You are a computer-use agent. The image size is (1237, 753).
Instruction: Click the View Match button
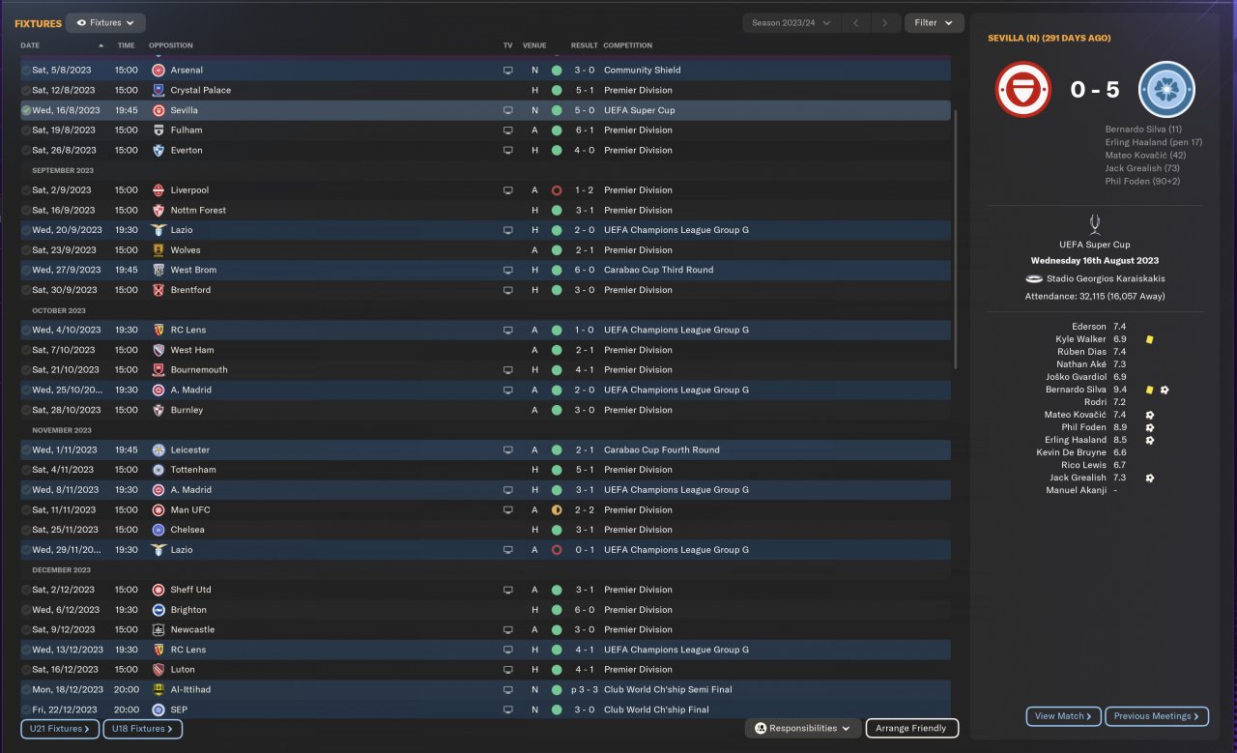[1063, 716]
